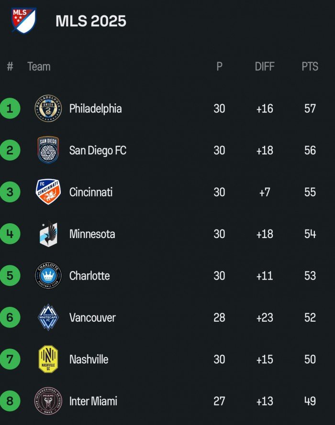
Task: Click the Philadelphia Union crest
Action: 48,109
